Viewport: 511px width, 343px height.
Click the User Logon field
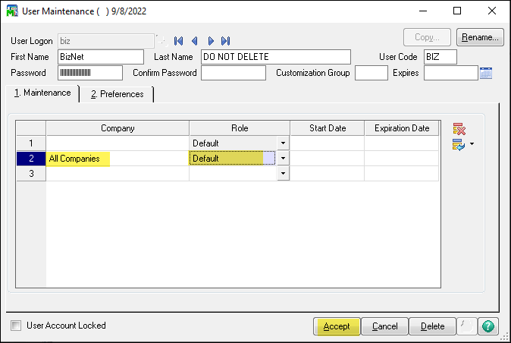coord(106,41)
